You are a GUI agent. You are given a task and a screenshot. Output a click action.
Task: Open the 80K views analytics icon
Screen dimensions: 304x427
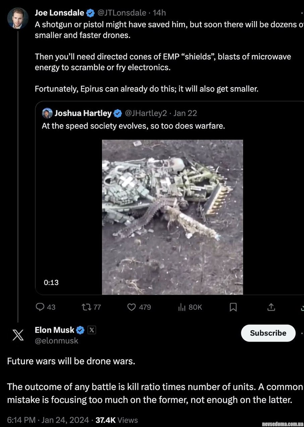pyautogui.click(x=182, y=307)
